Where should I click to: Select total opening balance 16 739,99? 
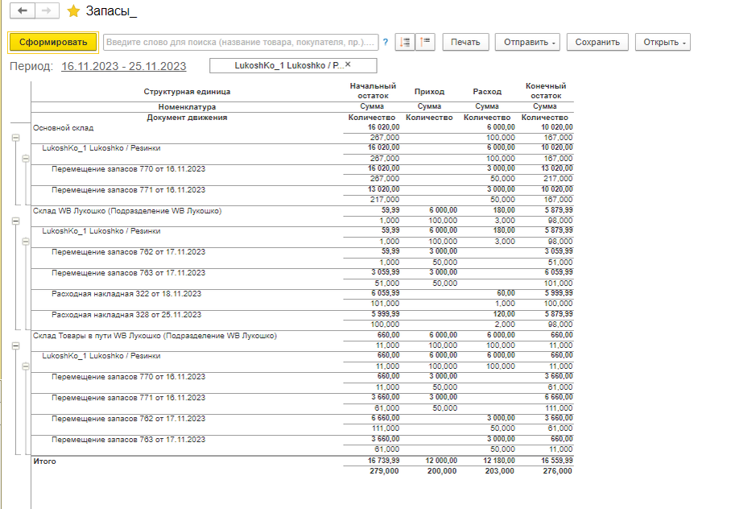click(x=383, y=461)
